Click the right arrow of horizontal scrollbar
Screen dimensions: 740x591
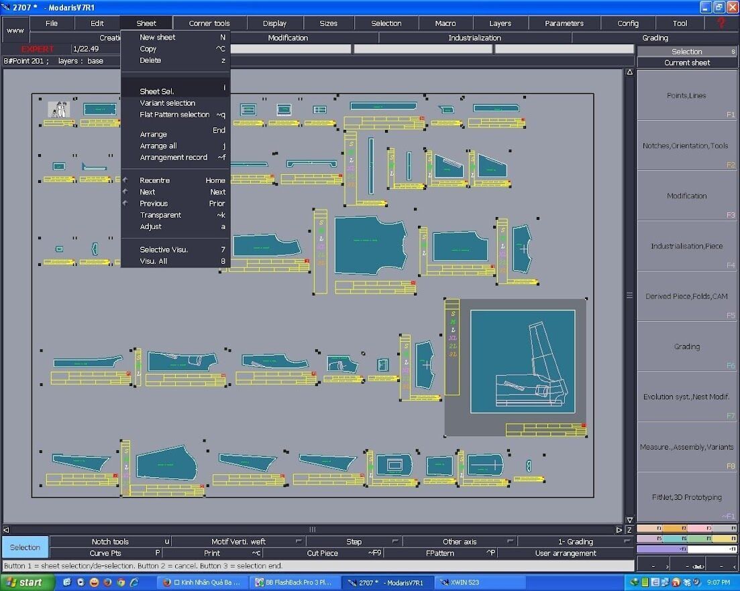619,530
